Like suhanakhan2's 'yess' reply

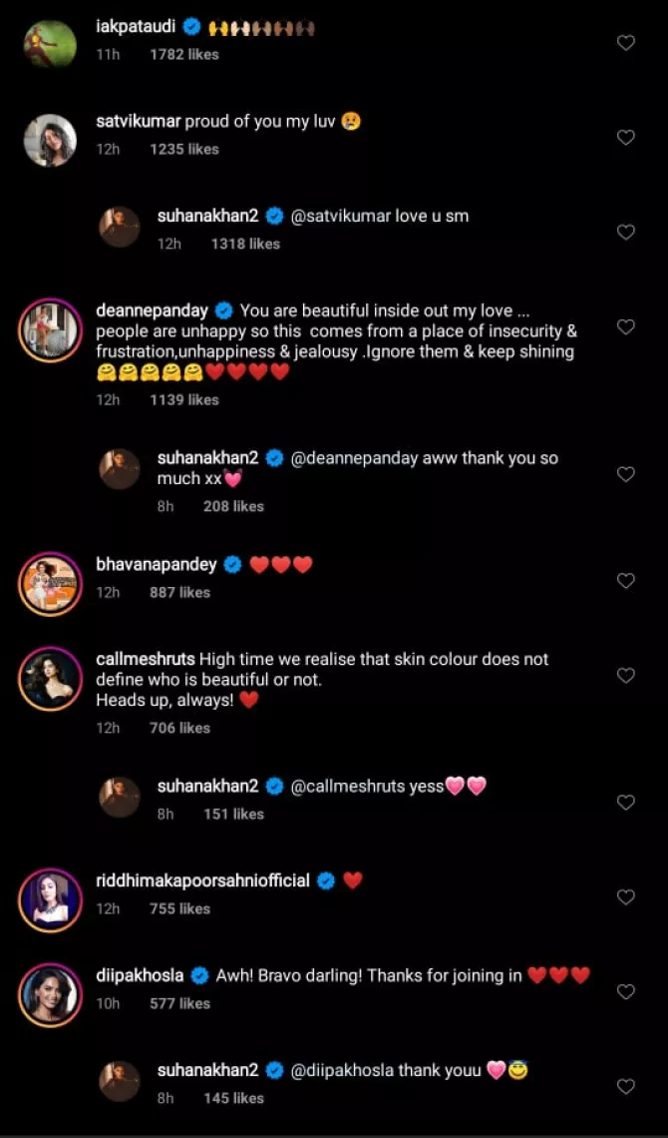[626, 803]
